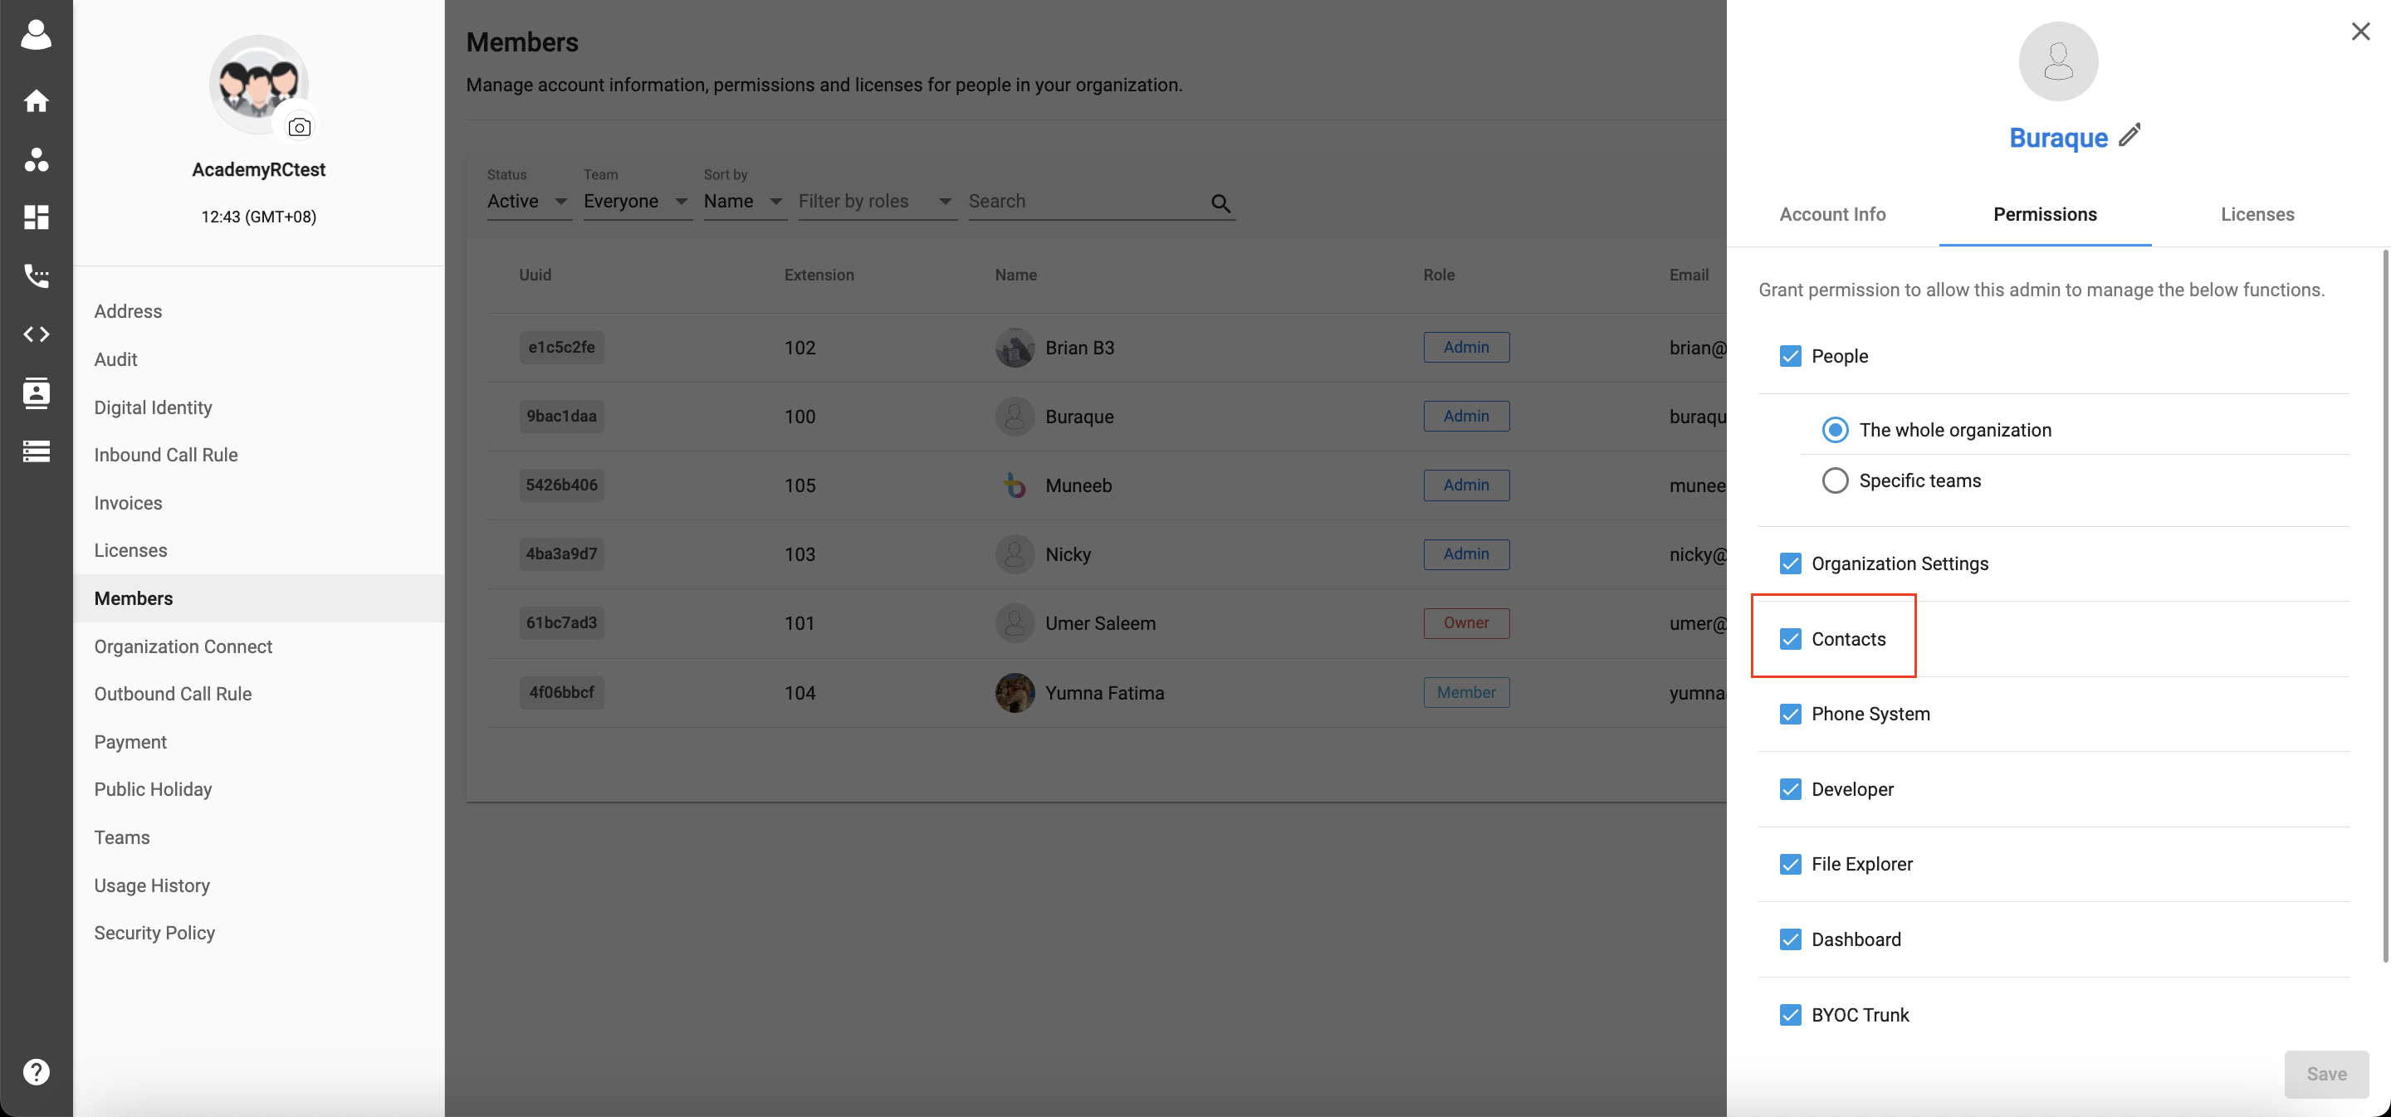2391x1117 pixels.
Task: Open the server storage icon in the rail
Action: coord(37,451)
